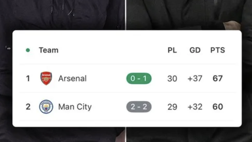
Task: Open Arsenal's green 0 - 1 score badge
Action: pos(139,79)
